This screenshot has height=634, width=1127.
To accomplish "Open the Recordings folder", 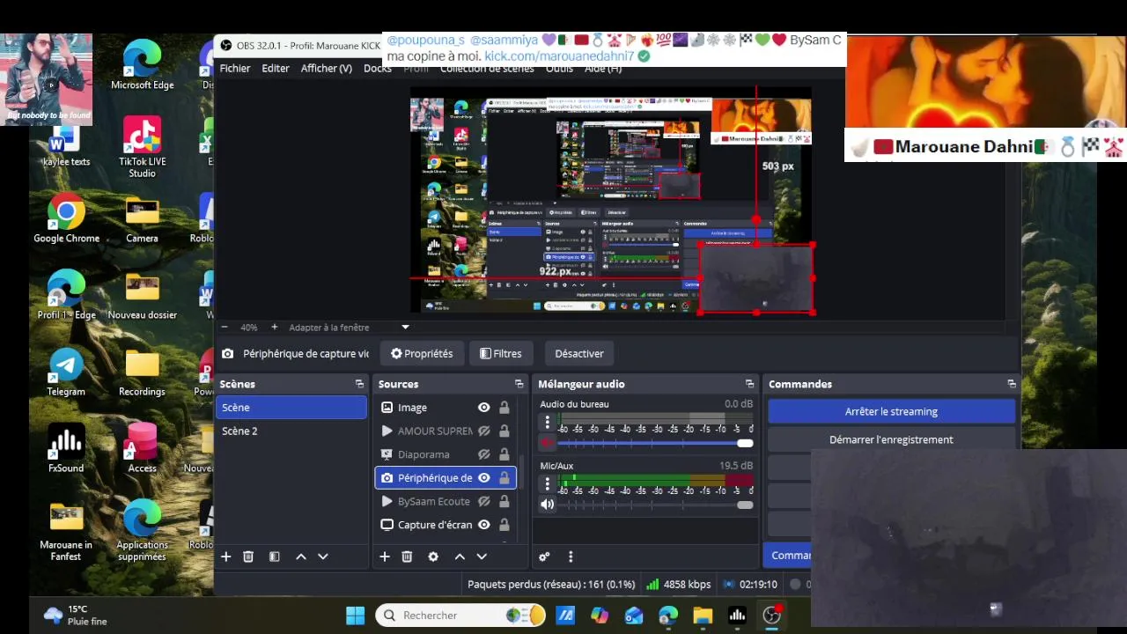I will (142, 372).
